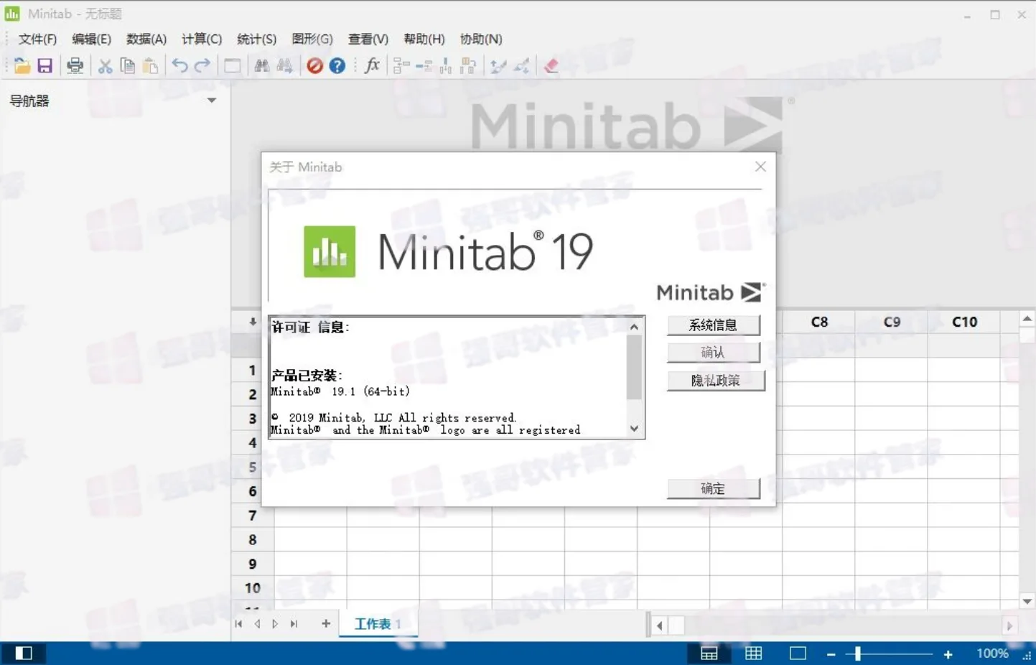The width and height of the screenshot is (1036, 665).
Task: Click the second icon right of fx
Action: click(x=424, y=66)
